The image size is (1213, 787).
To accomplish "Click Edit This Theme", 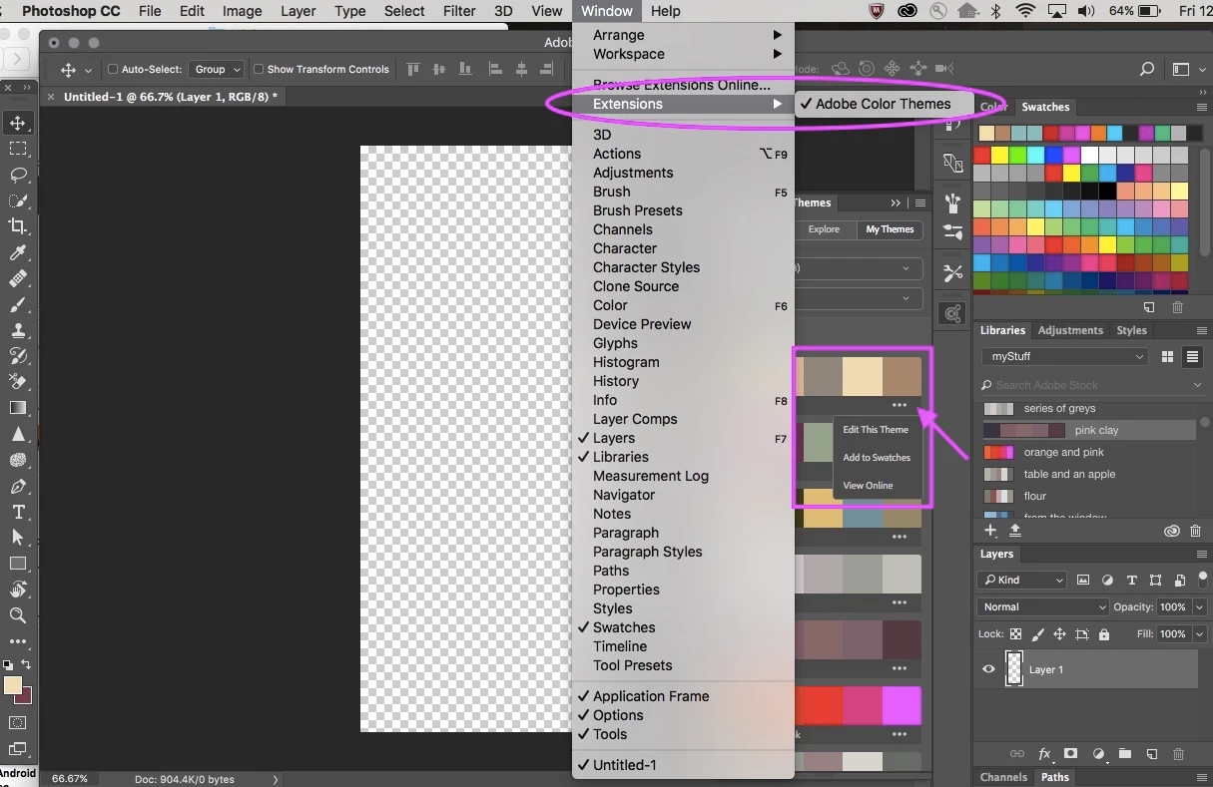I will (x=876, y=430).
